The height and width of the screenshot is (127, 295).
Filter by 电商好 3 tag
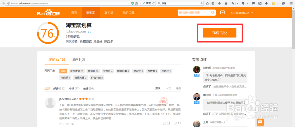tap(65, 77)
